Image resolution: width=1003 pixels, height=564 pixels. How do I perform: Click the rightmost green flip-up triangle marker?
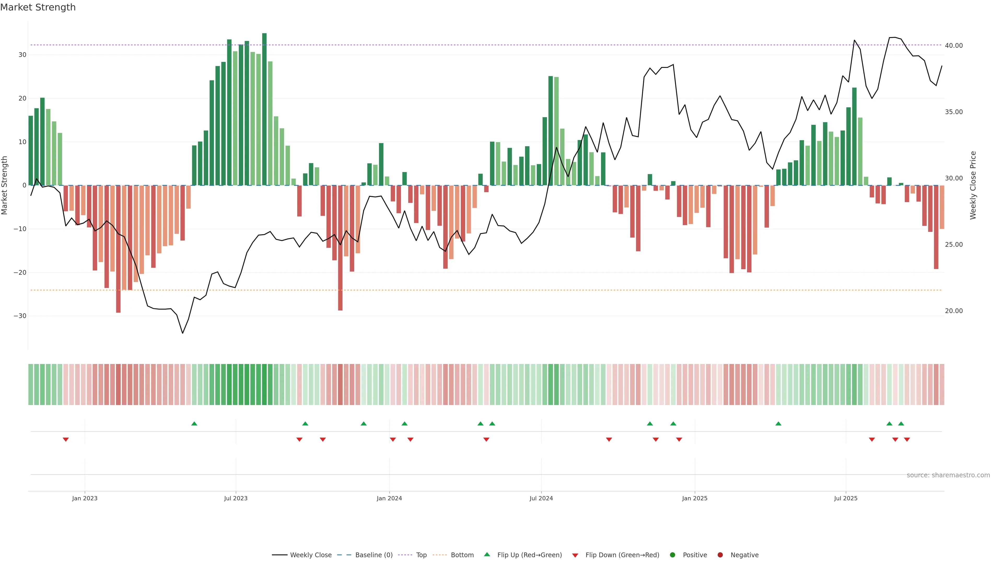901,424
